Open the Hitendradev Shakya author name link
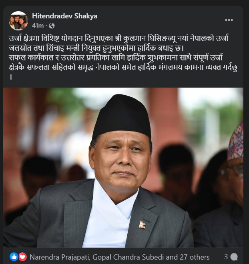The height and width of the screenshot is (264, 249). 65,16
